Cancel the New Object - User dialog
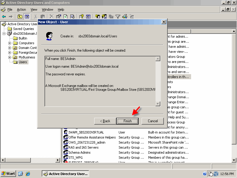 click(153, 121)
